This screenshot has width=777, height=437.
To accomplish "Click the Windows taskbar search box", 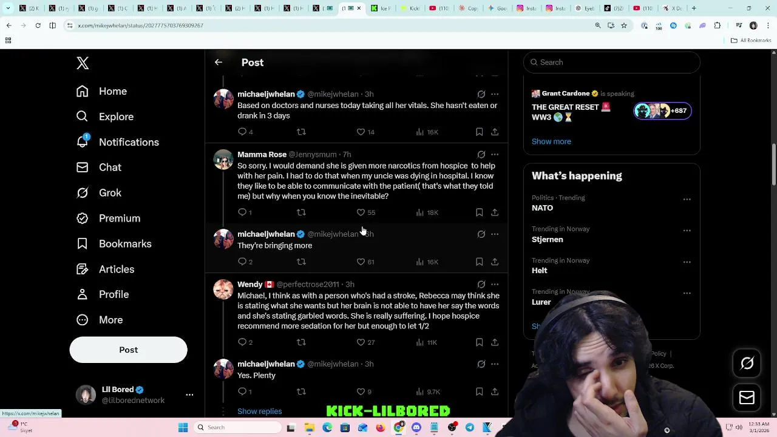I will (237, 427).
